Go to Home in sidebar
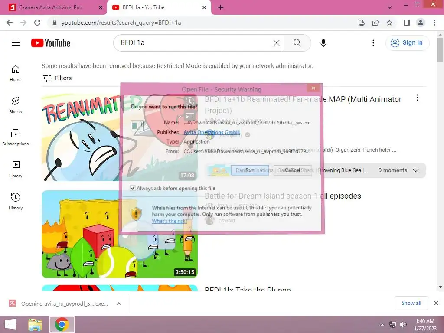This screenshot has height=333, width=444. tap(16, 73)
